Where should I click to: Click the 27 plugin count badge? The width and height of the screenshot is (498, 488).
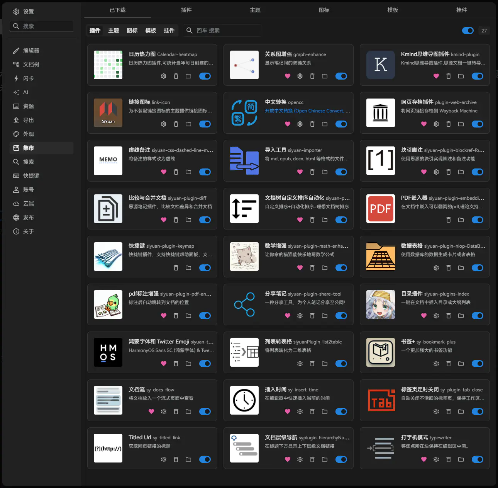484,31
